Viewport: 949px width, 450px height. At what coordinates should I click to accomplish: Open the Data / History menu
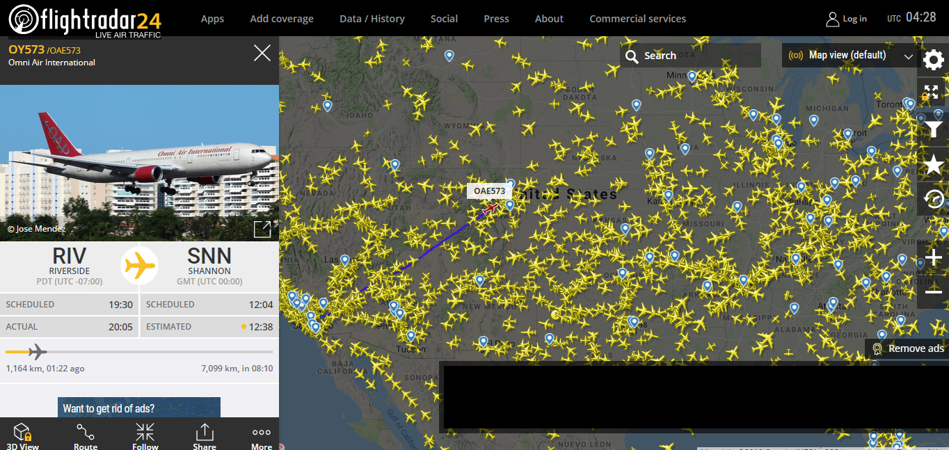pos(372,19)
